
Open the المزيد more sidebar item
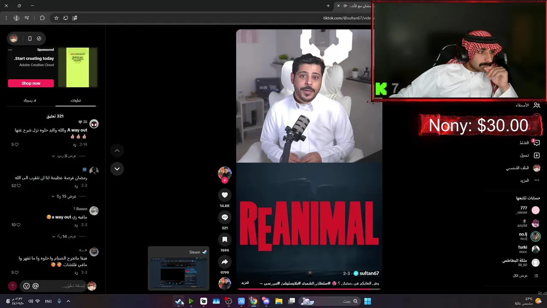tap(529, 181)
